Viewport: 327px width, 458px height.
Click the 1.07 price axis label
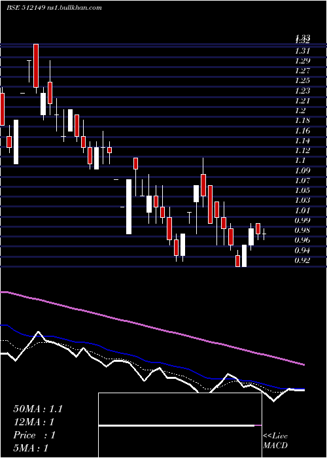point(302,181)
